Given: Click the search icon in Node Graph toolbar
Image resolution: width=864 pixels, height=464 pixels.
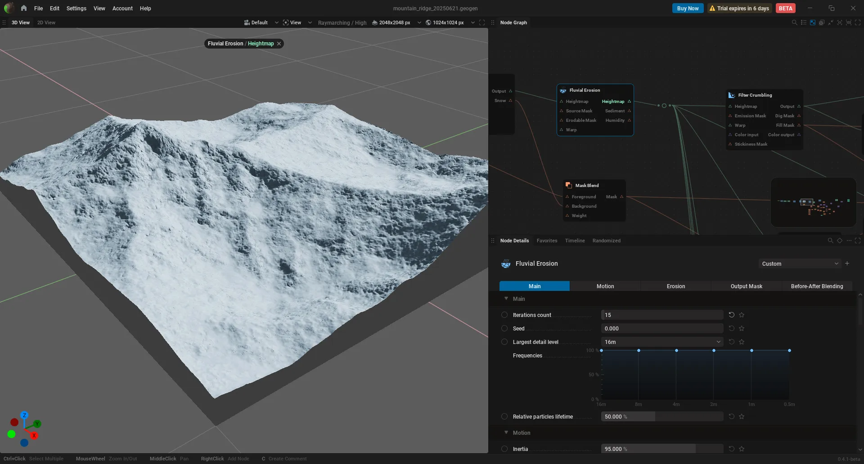Looking at the screenshot, I should click(794, 22).
